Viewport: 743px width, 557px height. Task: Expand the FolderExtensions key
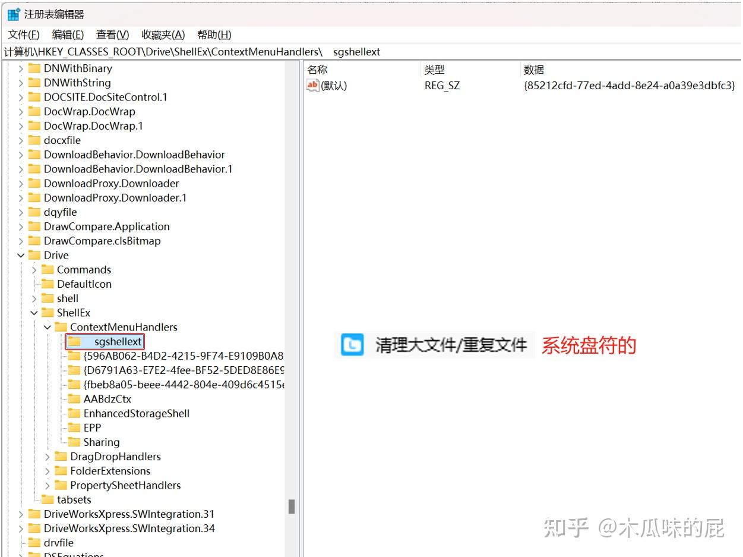pos(48,471)
